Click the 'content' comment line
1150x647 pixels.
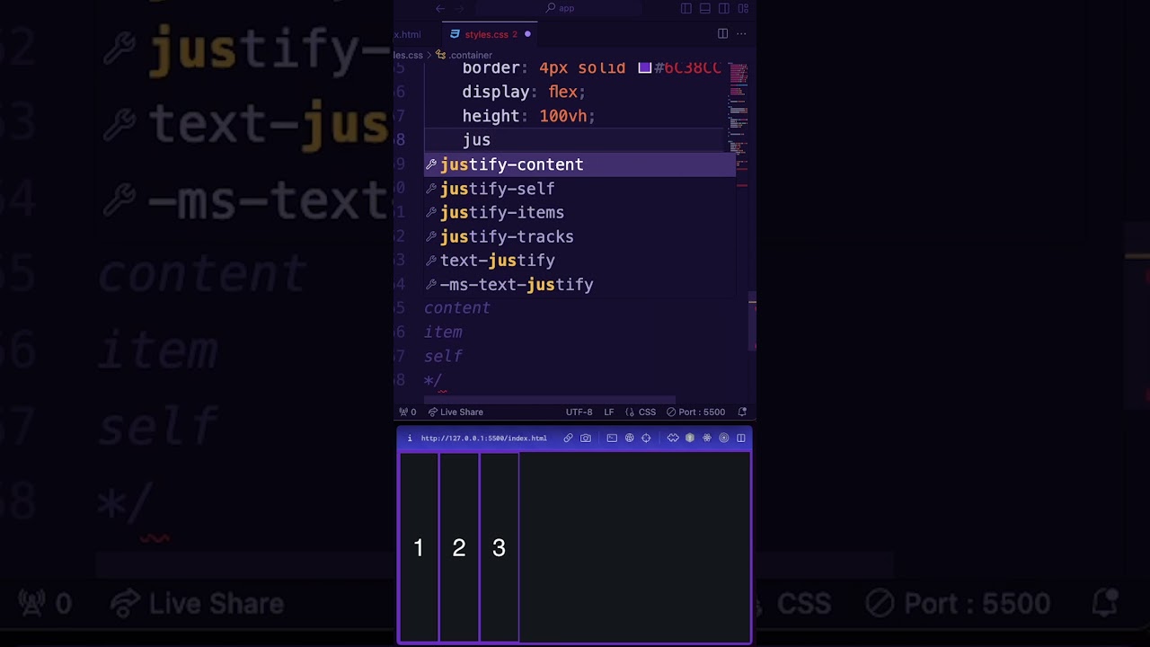[x=457, y=308]
